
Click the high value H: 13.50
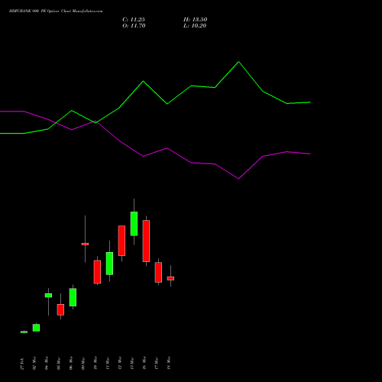196,20
